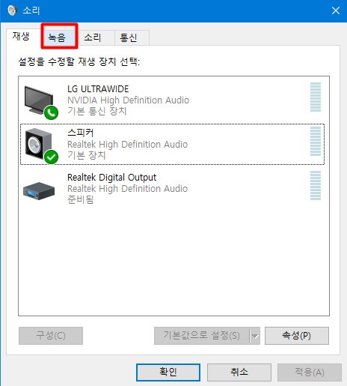This screenshot has width=347, height=386.
Task: Click the 준비됨 status text
Action: 81,199
